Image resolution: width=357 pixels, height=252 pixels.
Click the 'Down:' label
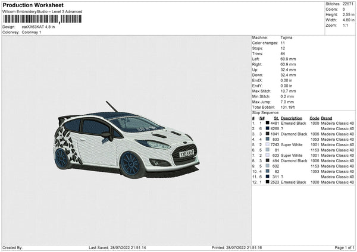tap(257, 75)
